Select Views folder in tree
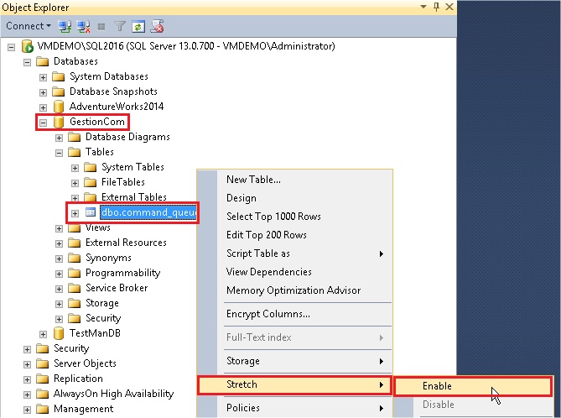Image resolution: width=561 pixels, height=418 pixels. (x=97, y=227)
